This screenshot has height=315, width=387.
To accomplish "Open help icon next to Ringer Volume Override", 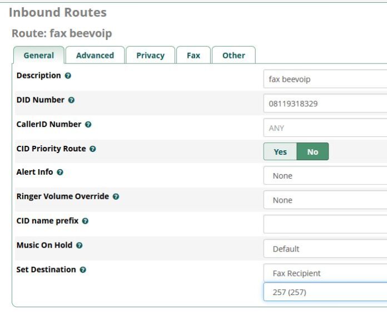I will (116, 196).
